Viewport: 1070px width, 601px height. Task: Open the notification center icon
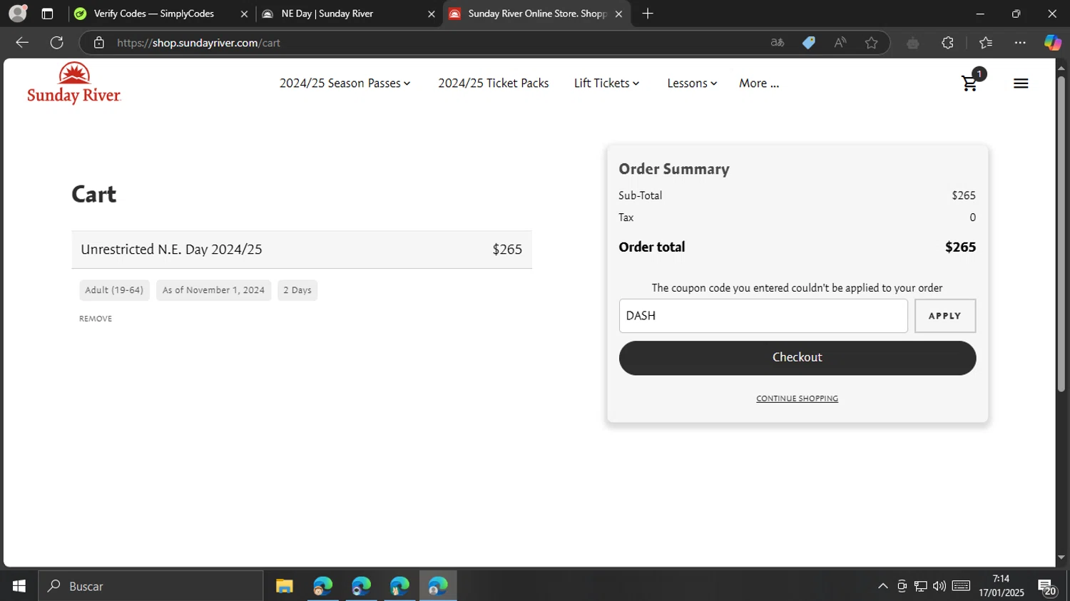pos(1047,587)
